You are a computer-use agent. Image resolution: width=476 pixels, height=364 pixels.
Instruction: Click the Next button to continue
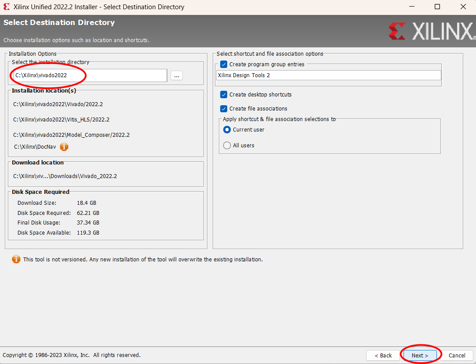click(x=420, y=355)
